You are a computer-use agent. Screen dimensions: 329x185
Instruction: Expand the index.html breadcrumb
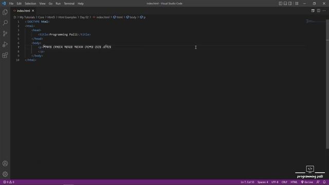tap(101, 17)
